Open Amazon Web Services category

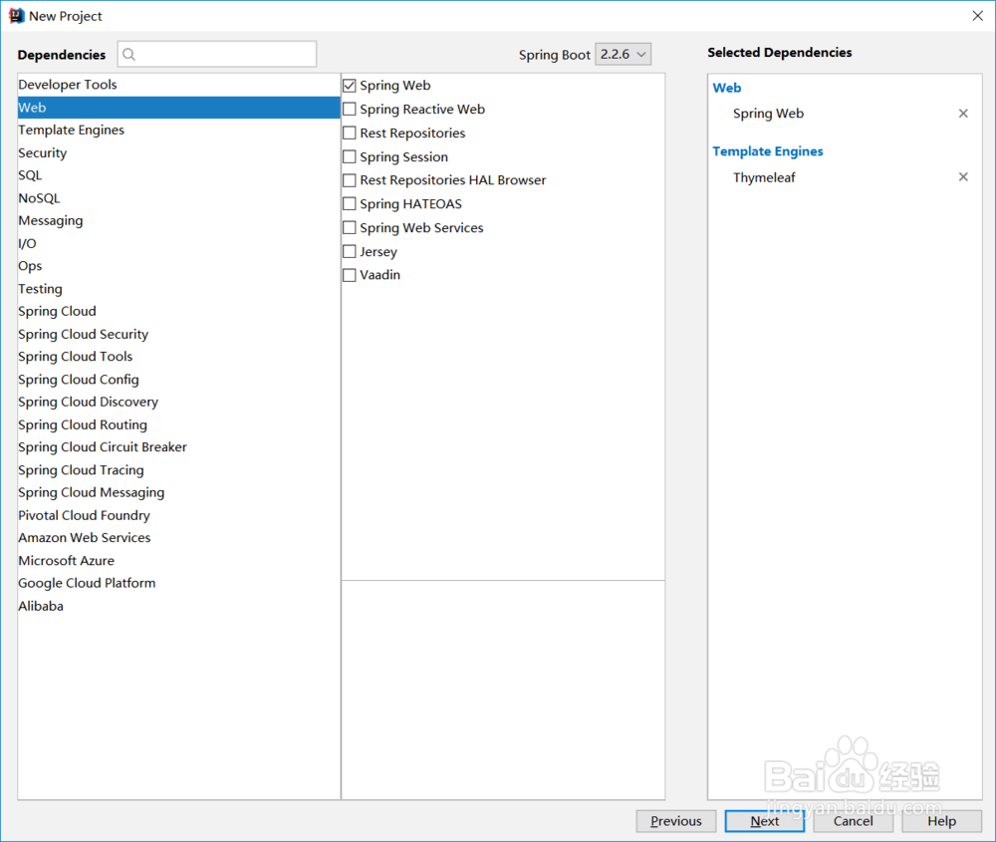tap(179, 538)
